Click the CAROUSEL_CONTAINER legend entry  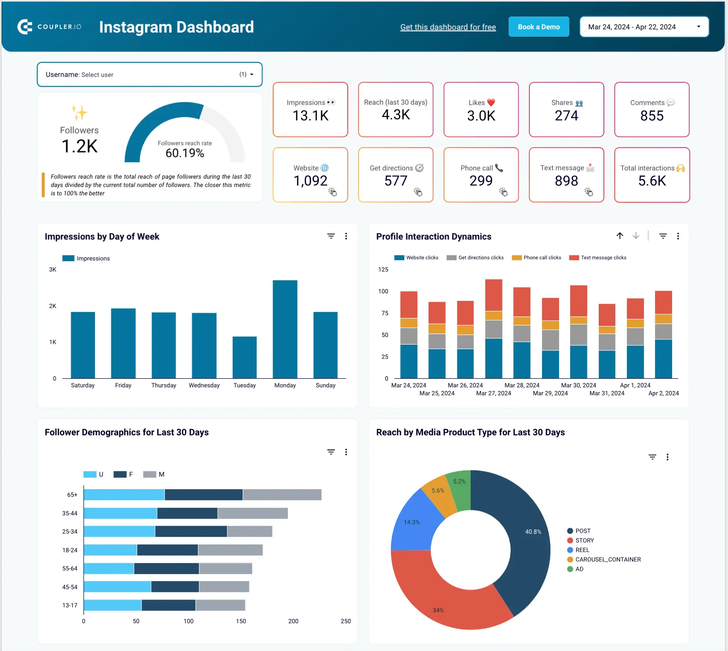(x=604, y=559)
